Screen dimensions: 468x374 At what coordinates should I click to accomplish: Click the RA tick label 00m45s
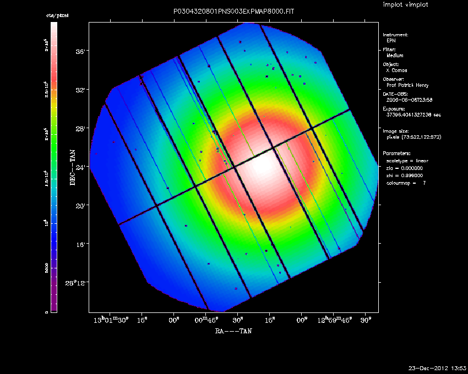pyautogui.click(x=206, y=320)
